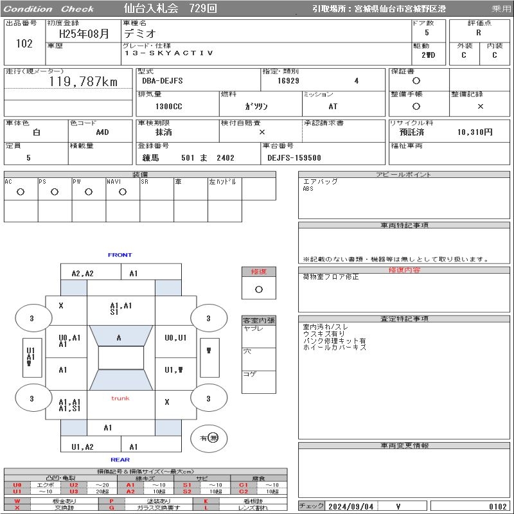Viewport: 514px width, 514px height.
Task: Click the chassis number DEJFS-159500
Action: coord(294,158)
